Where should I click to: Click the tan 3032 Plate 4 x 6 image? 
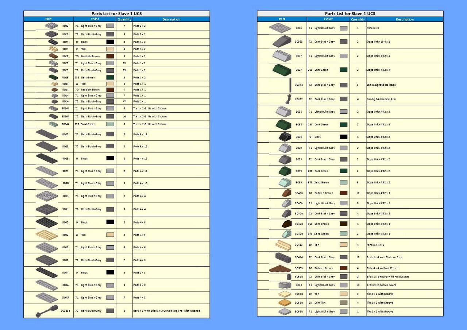(x=47, y=235)
